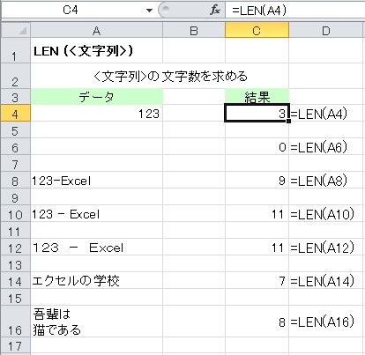
Task: Select row 16 header
Action: click(15, 322)
